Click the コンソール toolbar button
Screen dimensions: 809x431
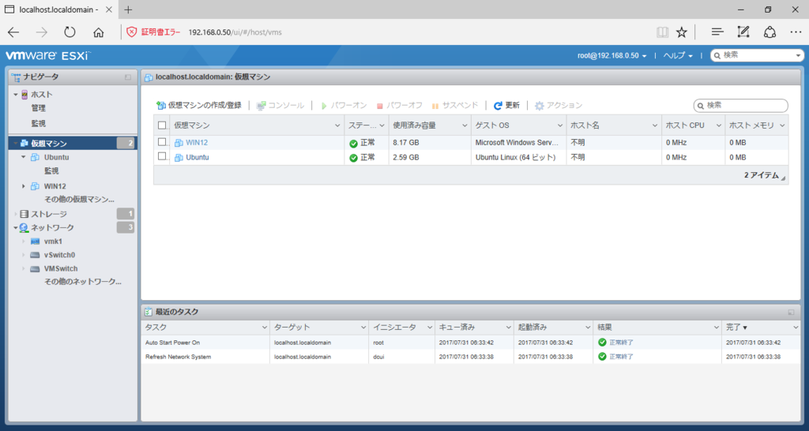coord(280,106)
